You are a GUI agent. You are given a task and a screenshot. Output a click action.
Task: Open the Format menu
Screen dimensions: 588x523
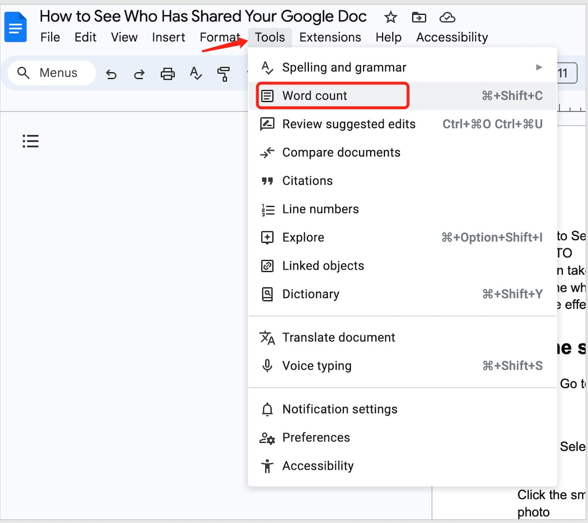pyautogui.click(x=220, y=37)
